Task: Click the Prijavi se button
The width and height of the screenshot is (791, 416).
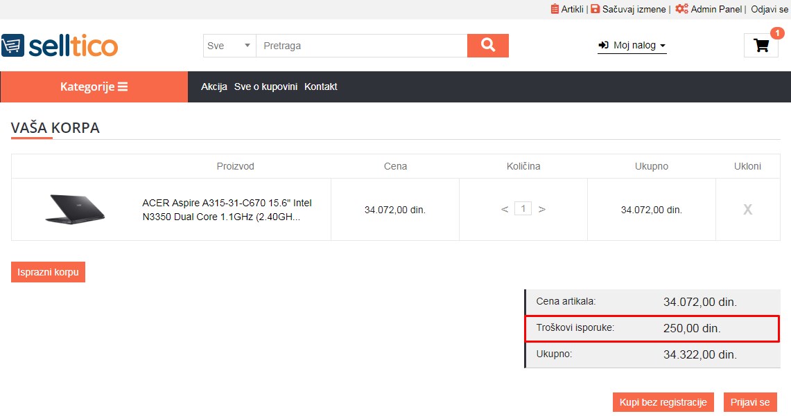Action: pyautogui.click(x=750, y=402)
